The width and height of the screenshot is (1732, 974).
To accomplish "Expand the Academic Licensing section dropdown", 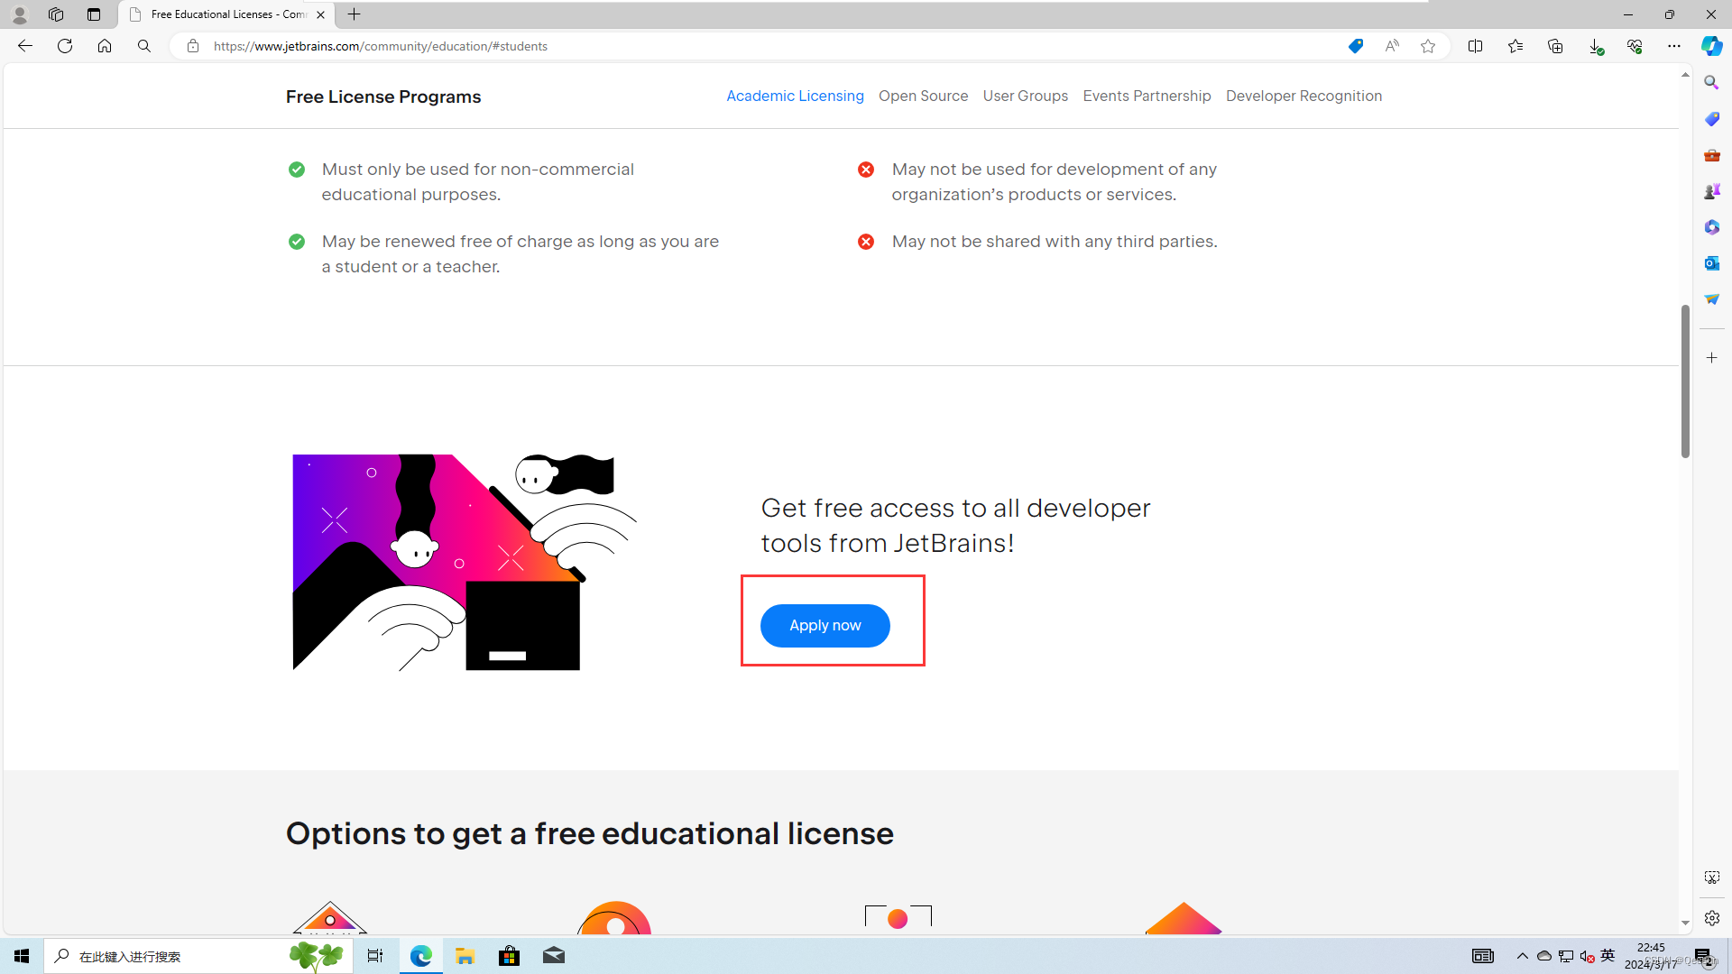I will [x=795, y=95].
